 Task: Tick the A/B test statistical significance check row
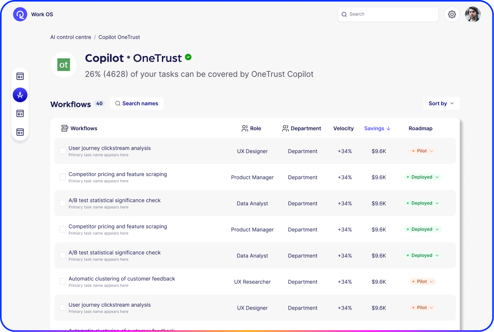pyautogui.click(x=62, y=203)
